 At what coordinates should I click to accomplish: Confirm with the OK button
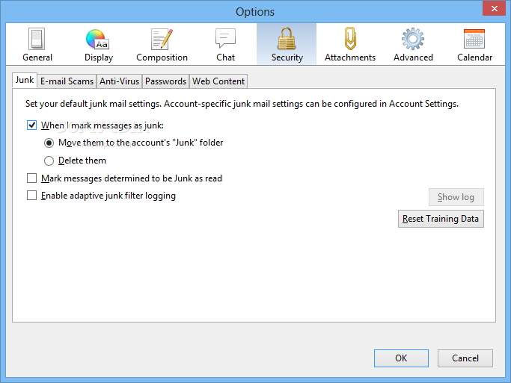[401, 358]
